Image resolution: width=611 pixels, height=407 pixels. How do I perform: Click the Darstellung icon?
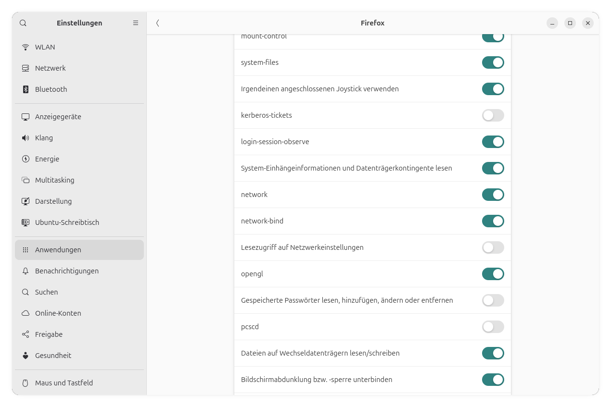pyautogui.click(x=25, y=201)
